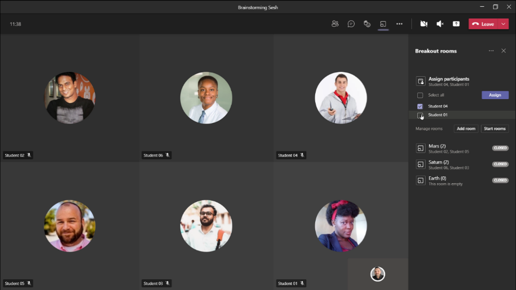Open the participants list

pos(335,23)
